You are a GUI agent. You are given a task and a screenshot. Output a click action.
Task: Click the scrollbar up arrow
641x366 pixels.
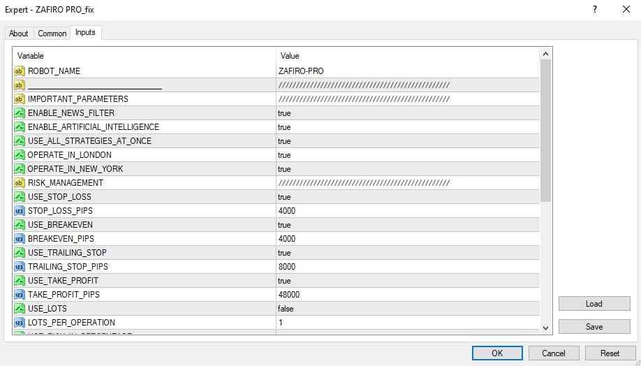click(546, 54)
